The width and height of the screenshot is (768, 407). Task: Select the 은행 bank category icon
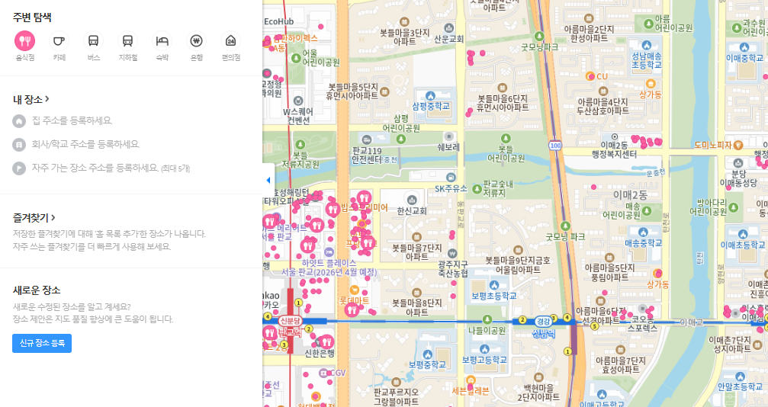pos(197,41)
